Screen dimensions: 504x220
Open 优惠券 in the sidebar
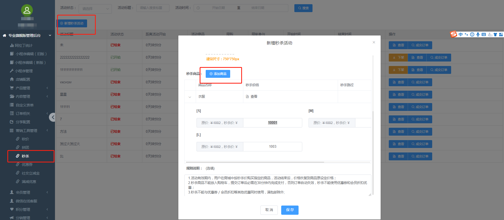pos(27,165)
